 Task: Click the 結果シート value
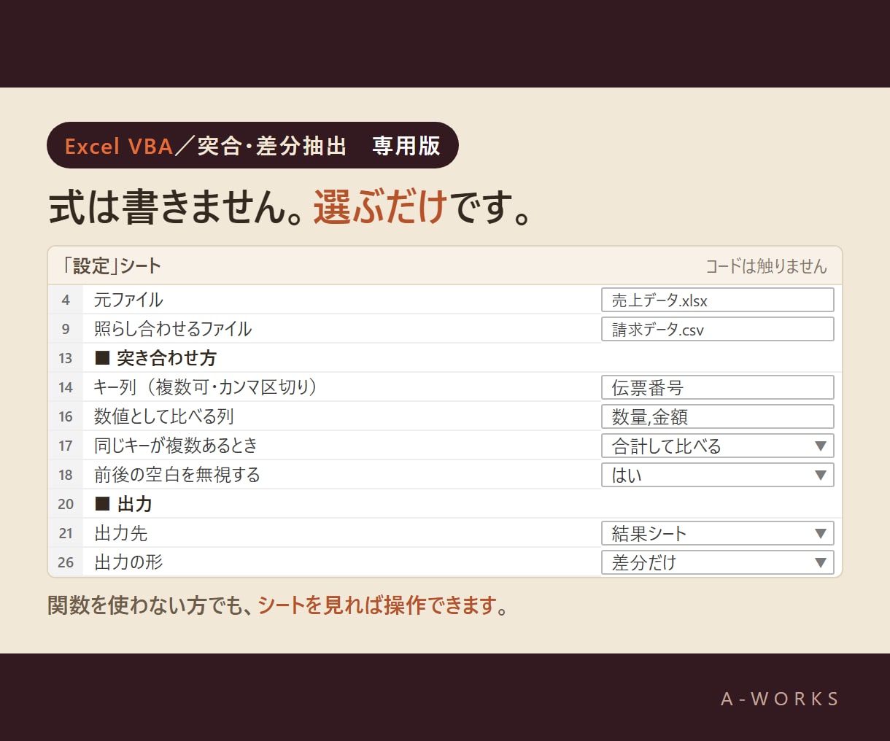[649, 533]
